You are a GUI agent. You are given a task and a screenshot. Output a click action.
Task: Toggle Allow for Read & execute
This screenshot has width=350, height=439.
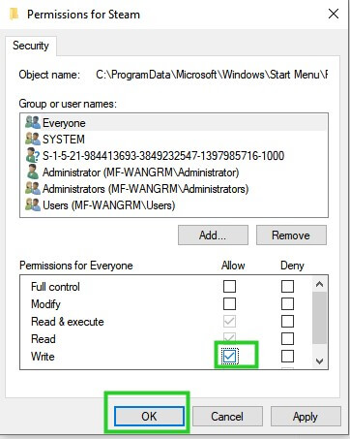[x=229, y=321]
